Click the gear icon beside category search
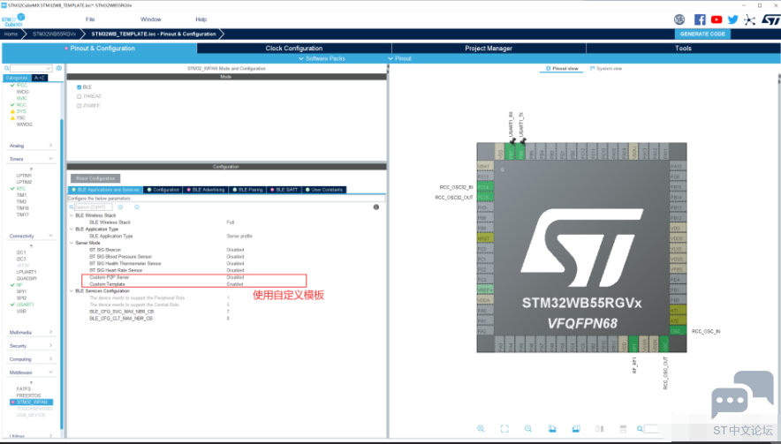 tap(59, 68)
